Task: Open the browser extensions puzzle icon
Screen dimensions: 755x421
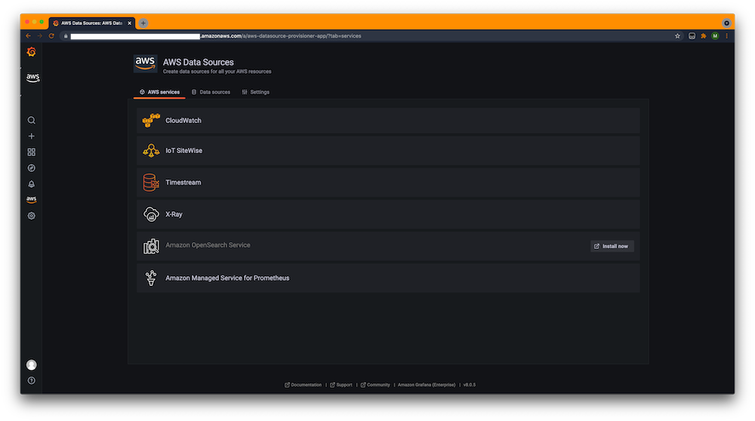Action: coord(704,36)
